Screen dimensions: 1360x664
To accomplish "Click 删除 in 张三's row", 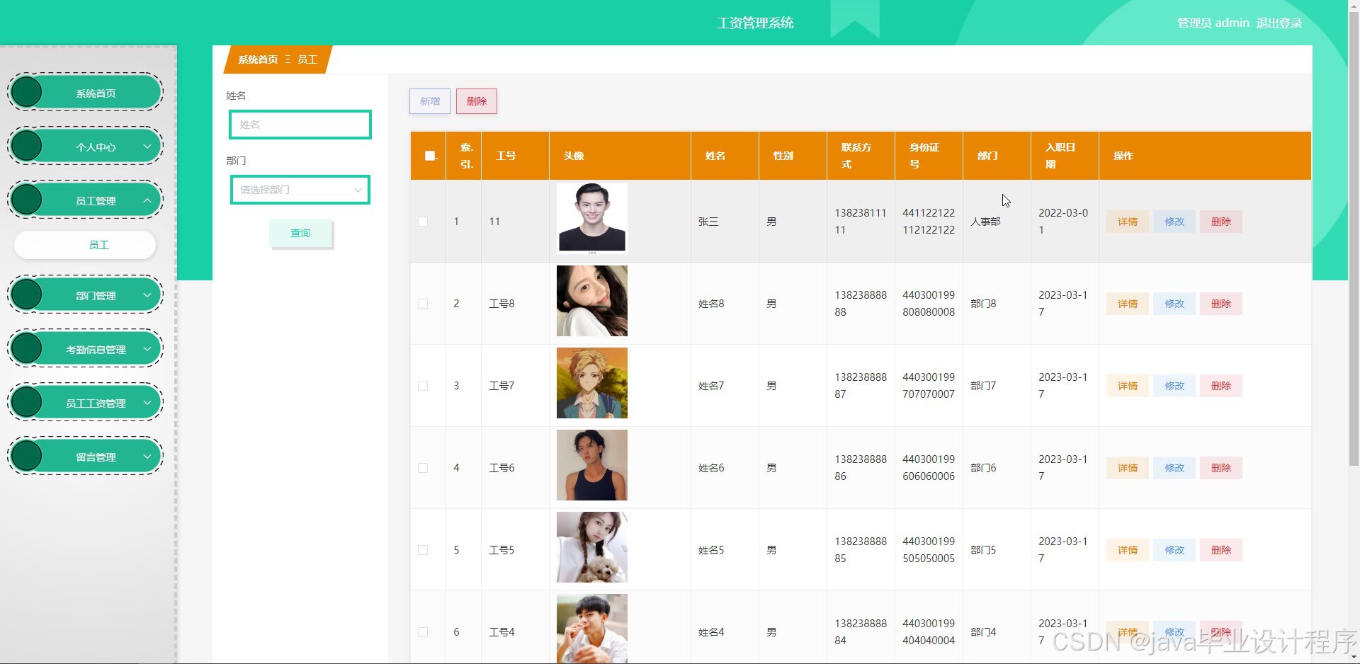I will point(1221,222).
